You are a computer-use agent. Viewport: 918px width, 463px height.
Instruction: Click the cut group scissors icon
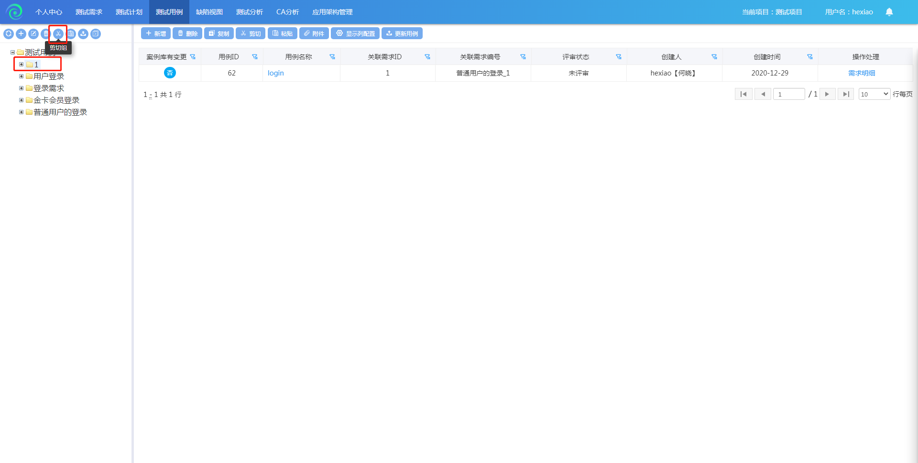point(58,33)
